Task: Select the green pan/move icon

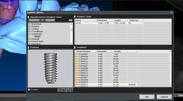Action: 63,90
